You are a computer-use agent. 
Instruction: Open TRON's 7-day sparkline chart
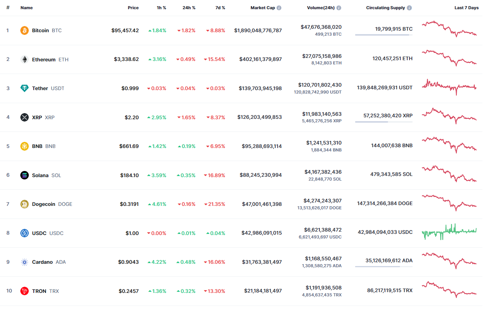click(x=449, y=289)
